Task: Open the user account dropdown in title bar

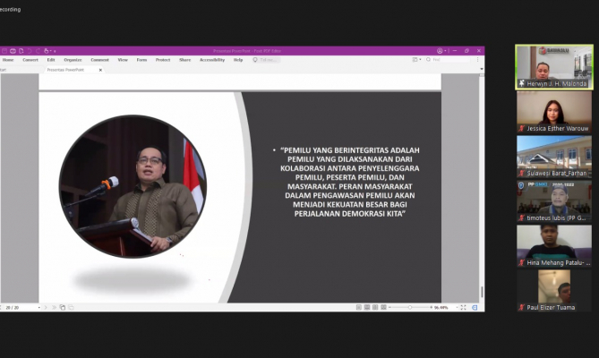Action: point(441,51)
